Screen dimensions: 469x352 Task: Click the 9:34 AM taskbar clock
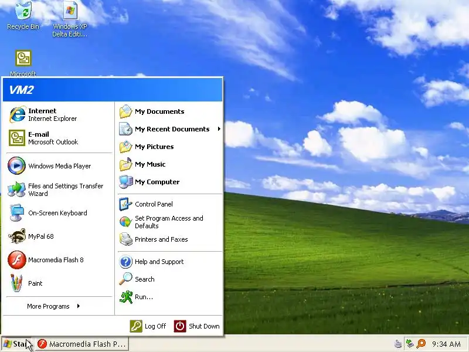[446, 344]
